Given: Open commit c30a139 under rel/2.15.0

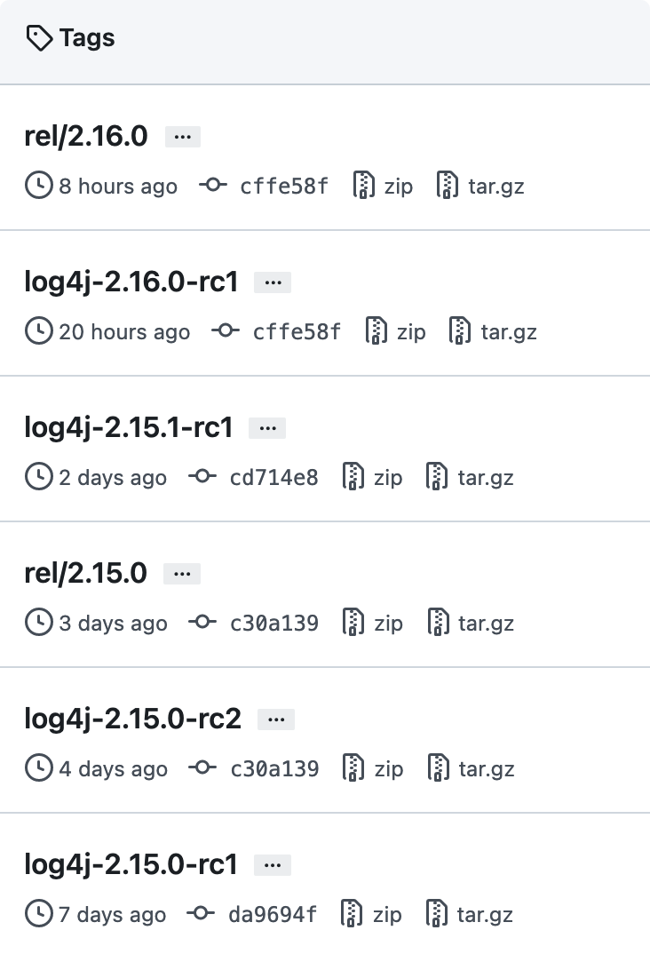Looking at the screenshot, I should click(273, 624).
